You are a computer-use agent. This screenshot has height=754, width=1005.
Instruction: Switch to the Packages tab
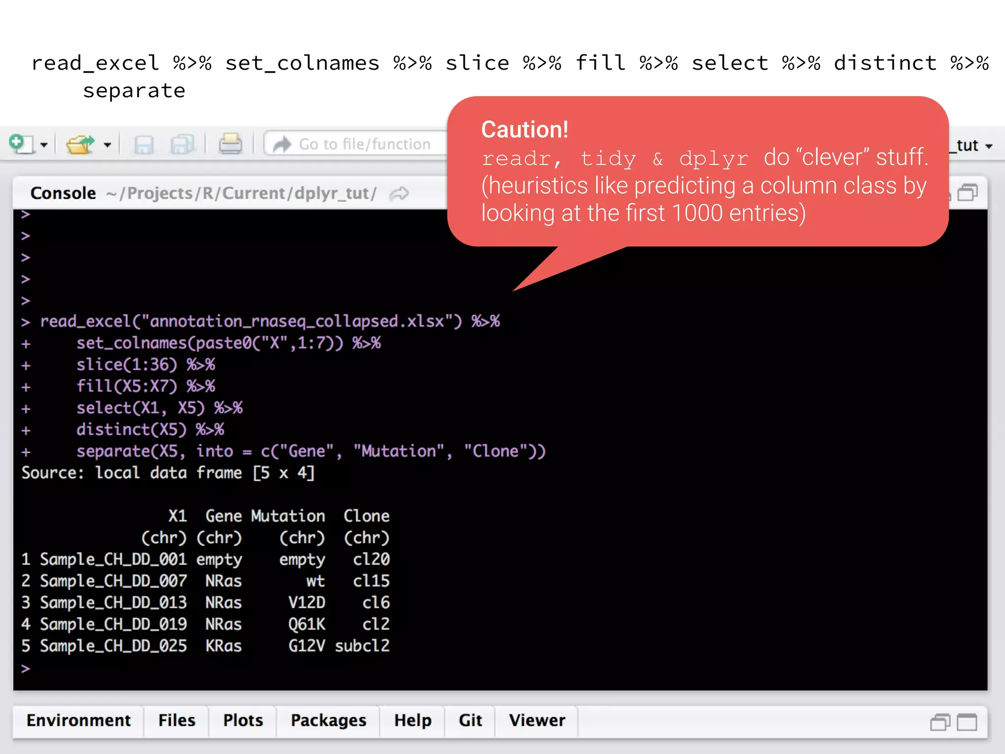tap(328, 721)
